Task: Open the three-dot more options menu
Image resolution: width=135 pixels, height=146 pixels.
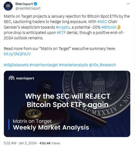Action: [x=128, y=4]
